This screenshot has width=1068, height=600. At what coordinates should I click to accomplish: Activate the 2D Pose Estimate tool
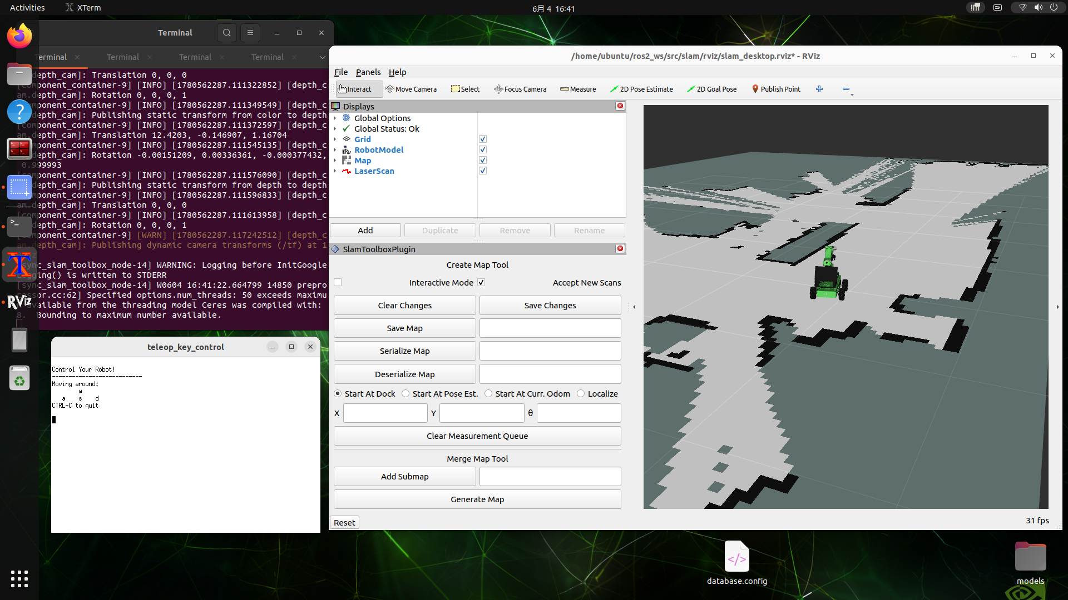click(641, 89)
